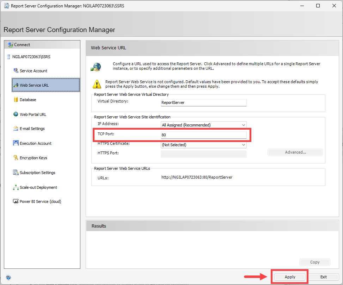Open Service Account via its icon

[16, 70]
